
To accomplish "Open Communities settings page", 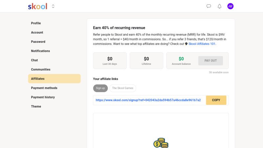I will (41, 69).
